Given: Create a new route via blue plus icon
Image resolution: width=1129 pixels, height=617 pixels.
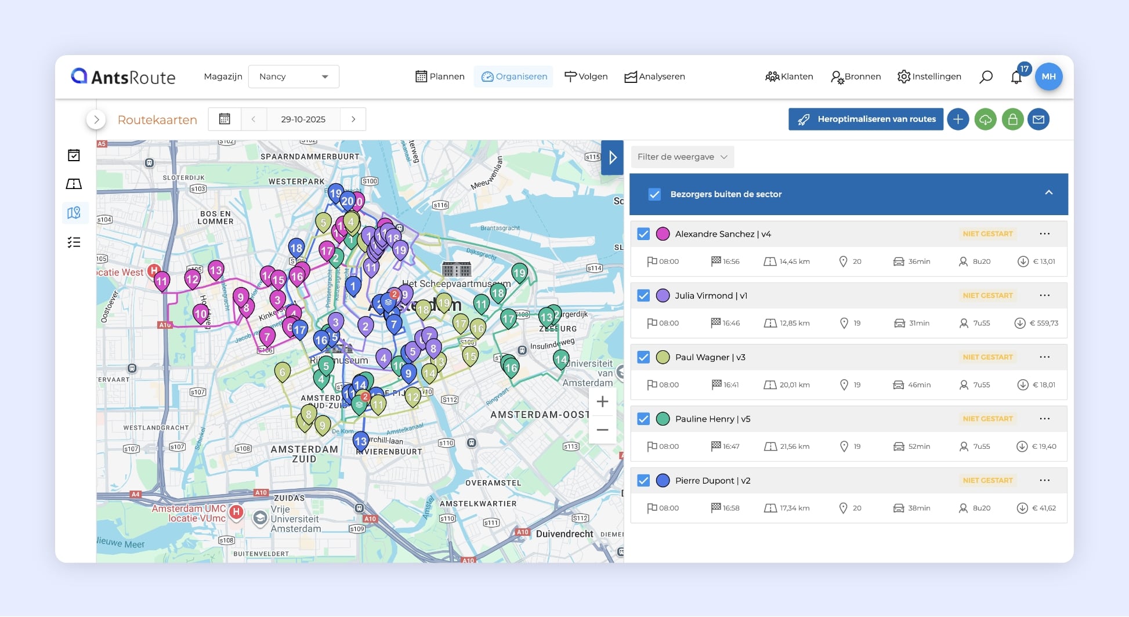Looking at the screenshot, I should (x=958, y=119).
